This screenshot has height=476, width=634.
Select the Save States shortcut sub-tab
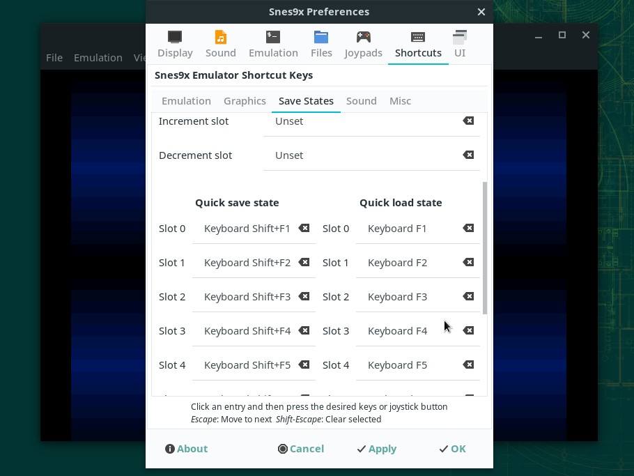[306, 101]
